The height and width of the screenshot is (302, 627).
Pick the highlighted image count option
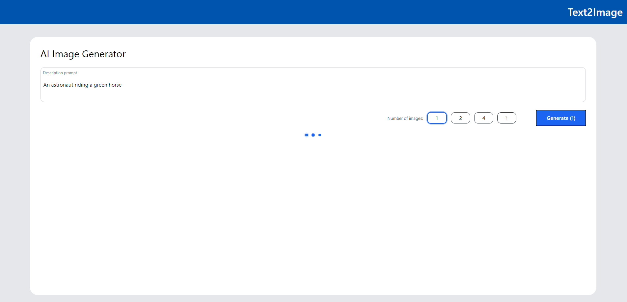click(x=437, y=118)
